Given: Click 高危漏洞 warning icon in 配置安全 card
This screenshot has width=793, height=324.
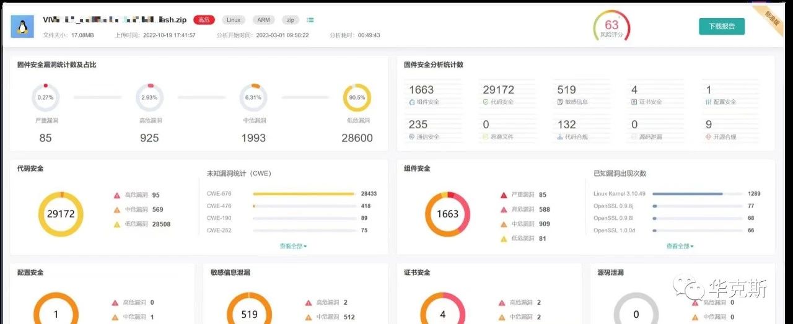Looking at the screenshot, I should click(115, 303).
